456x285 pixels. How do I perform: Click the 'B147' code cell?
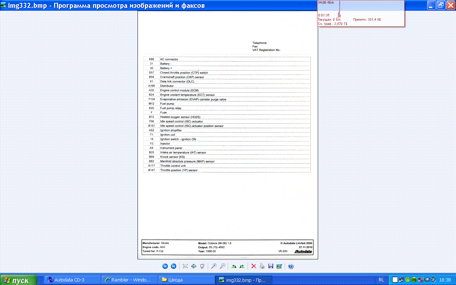coord(151,170)
